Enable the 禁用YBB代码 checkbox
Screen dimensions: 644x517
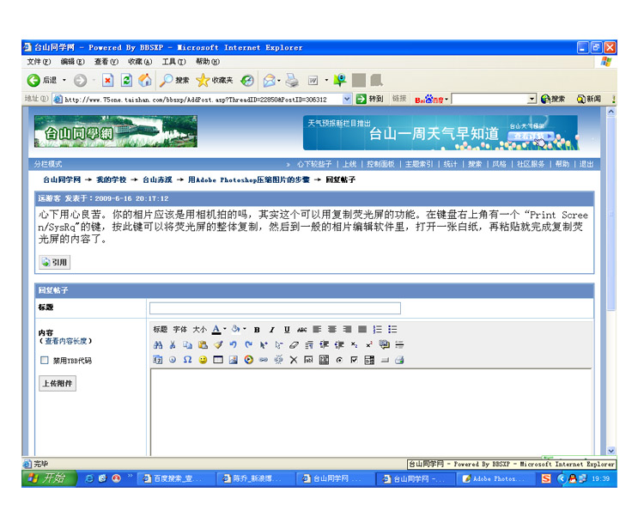45,361
